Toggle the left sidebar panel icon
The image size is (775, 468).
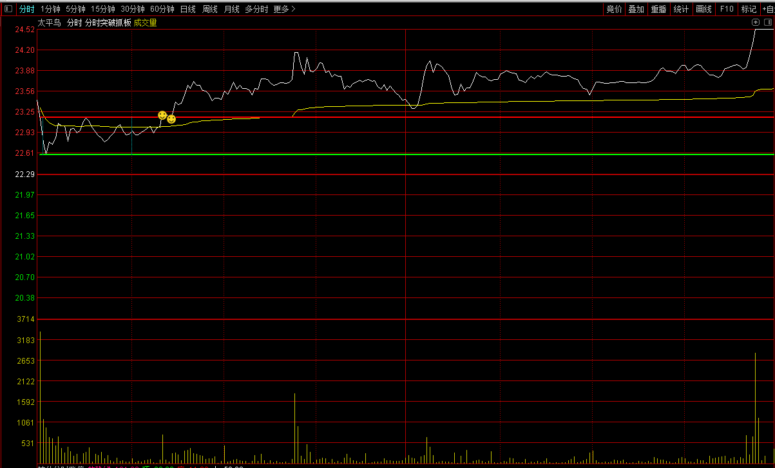[8, 9]
